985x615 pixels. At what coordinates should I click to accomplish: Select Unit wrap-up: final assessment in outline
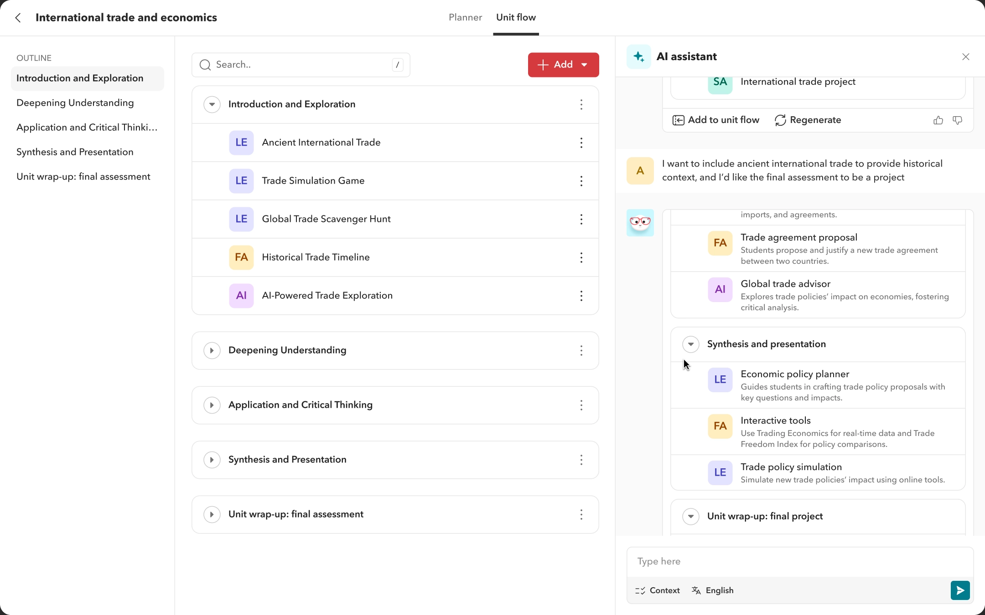(87, 177)
